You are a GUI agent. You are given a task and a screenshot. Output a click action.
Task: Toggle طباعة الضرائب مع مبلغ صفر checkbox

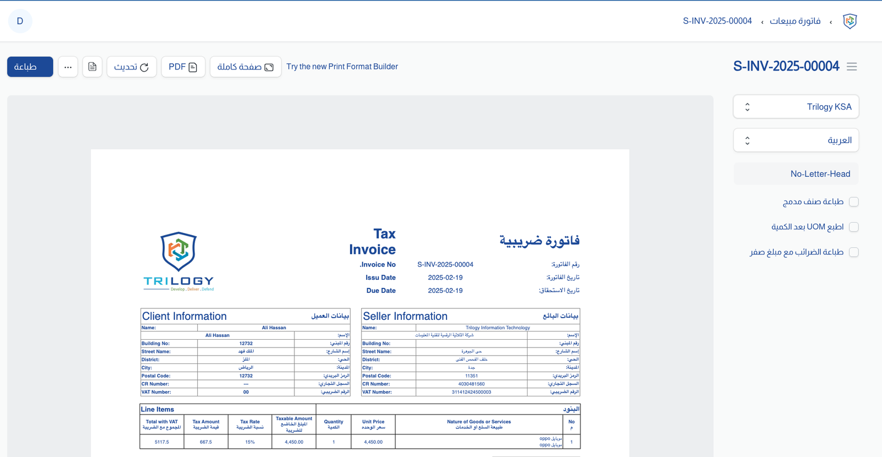pos(854,252)
